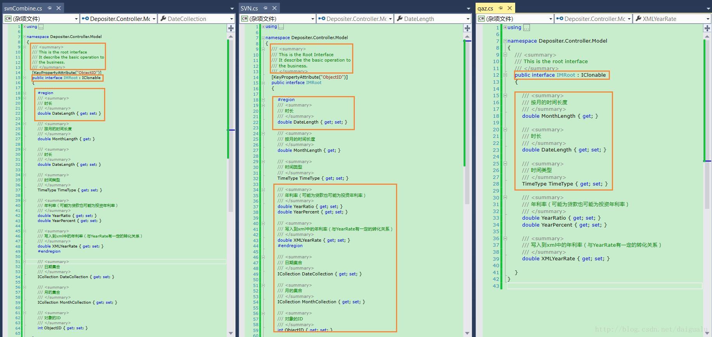This screenshot has width=712, height=337.
Task: Split the SVN.cs editor window
Action: coord(467,28)
